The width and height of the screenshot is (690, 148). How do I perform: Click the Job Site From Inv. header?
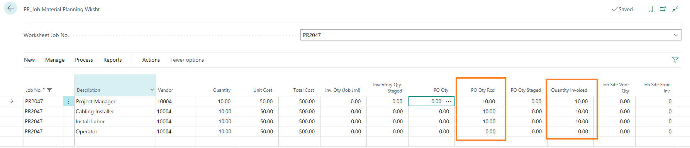[656, 87]
